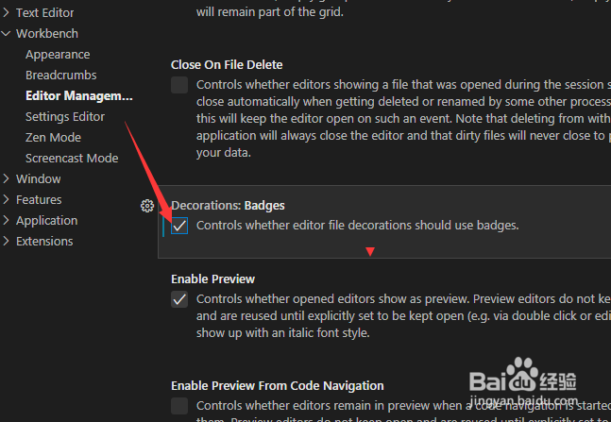Focus the Enable Preview From Code Navigation title
This screenshot has width=611, height=422.
278,386
